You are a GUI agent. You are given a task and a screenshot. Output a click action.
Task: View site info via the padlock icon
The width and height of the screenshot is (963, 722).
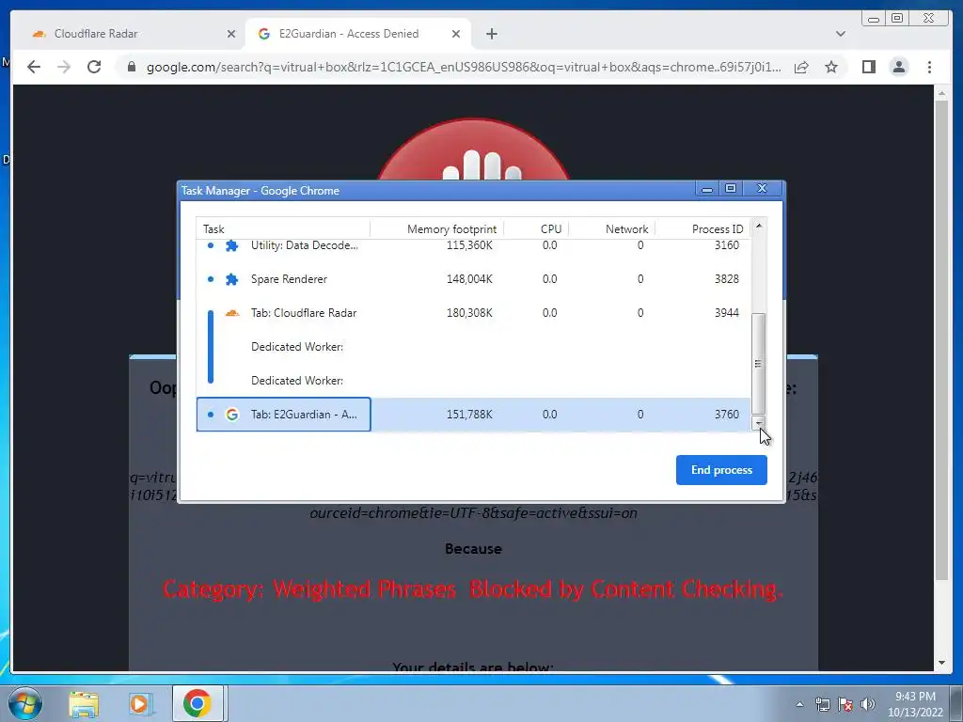point(131,67)
